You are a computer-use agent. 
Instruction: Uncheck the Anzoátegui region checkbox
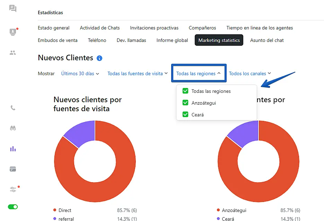(185, 103)
